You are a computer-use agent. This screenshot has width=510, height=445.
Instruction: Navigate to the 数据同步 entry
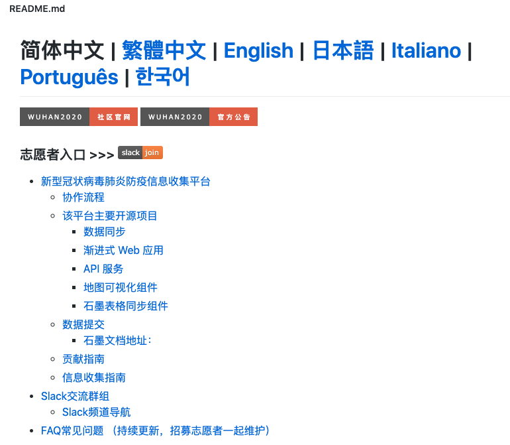click(x=105, y=231)
